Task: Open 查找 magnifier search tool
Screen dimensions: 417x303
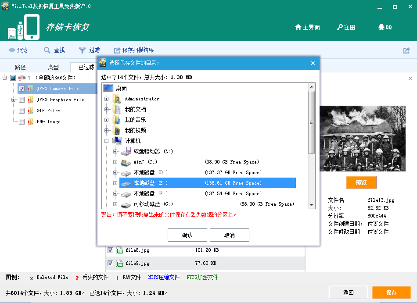Action: click(47, 50)
